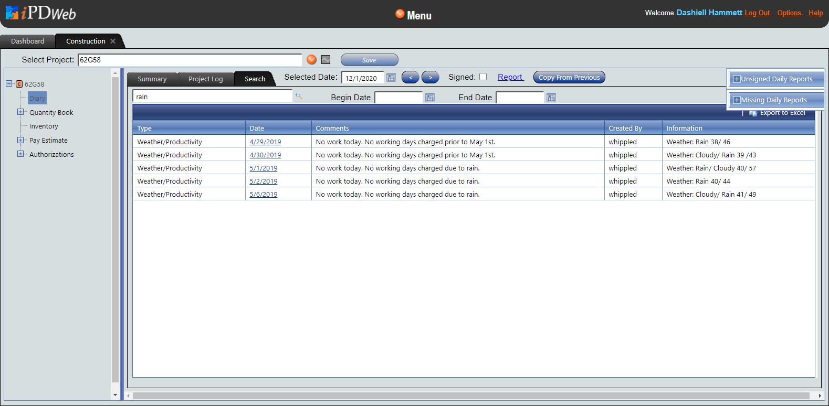Open the Selected Date calendar picker
This screenshot has width=829, height=406.
391,78
